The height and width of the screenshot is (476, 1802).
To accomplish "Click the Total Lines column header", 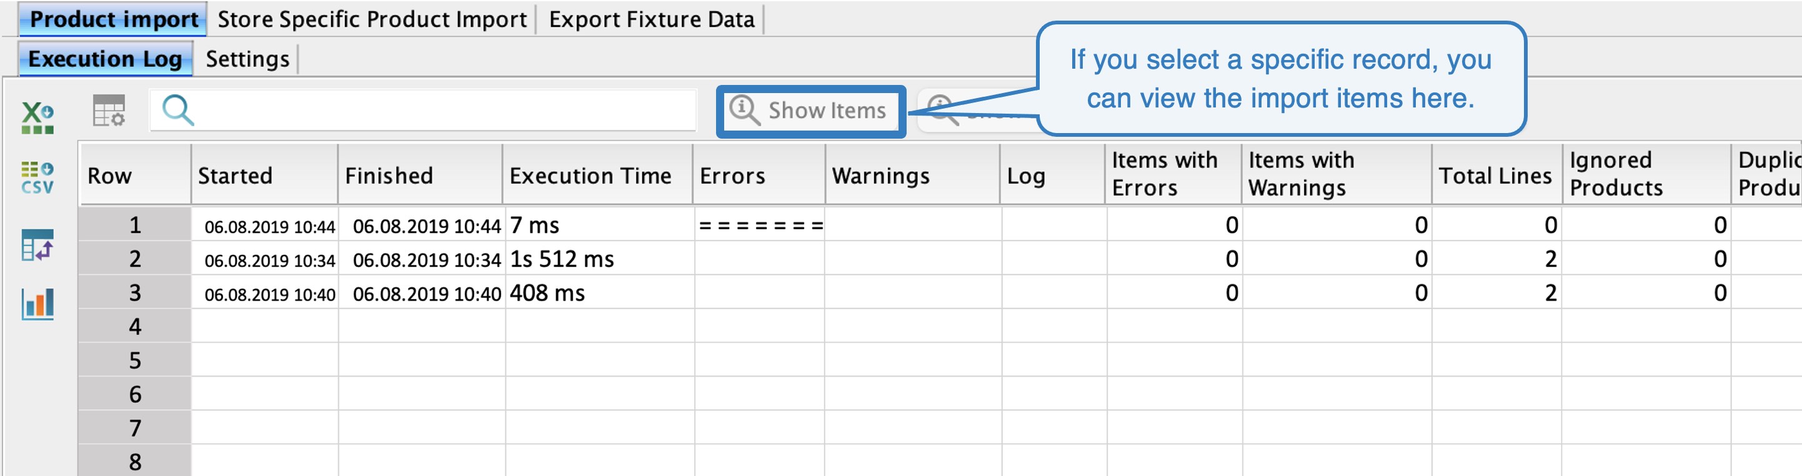I will point(1495,176).
